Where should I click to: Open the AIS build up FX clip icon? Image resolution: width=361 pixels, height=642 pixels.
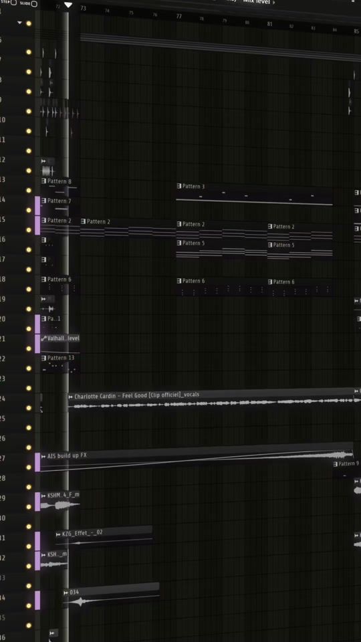click(44, 455)
